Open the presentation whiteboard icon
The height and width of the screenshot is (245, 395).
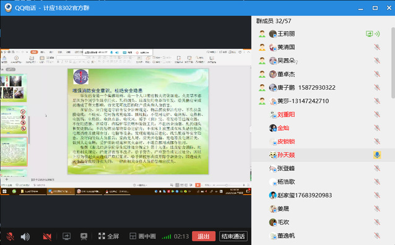tap(84, 236)
